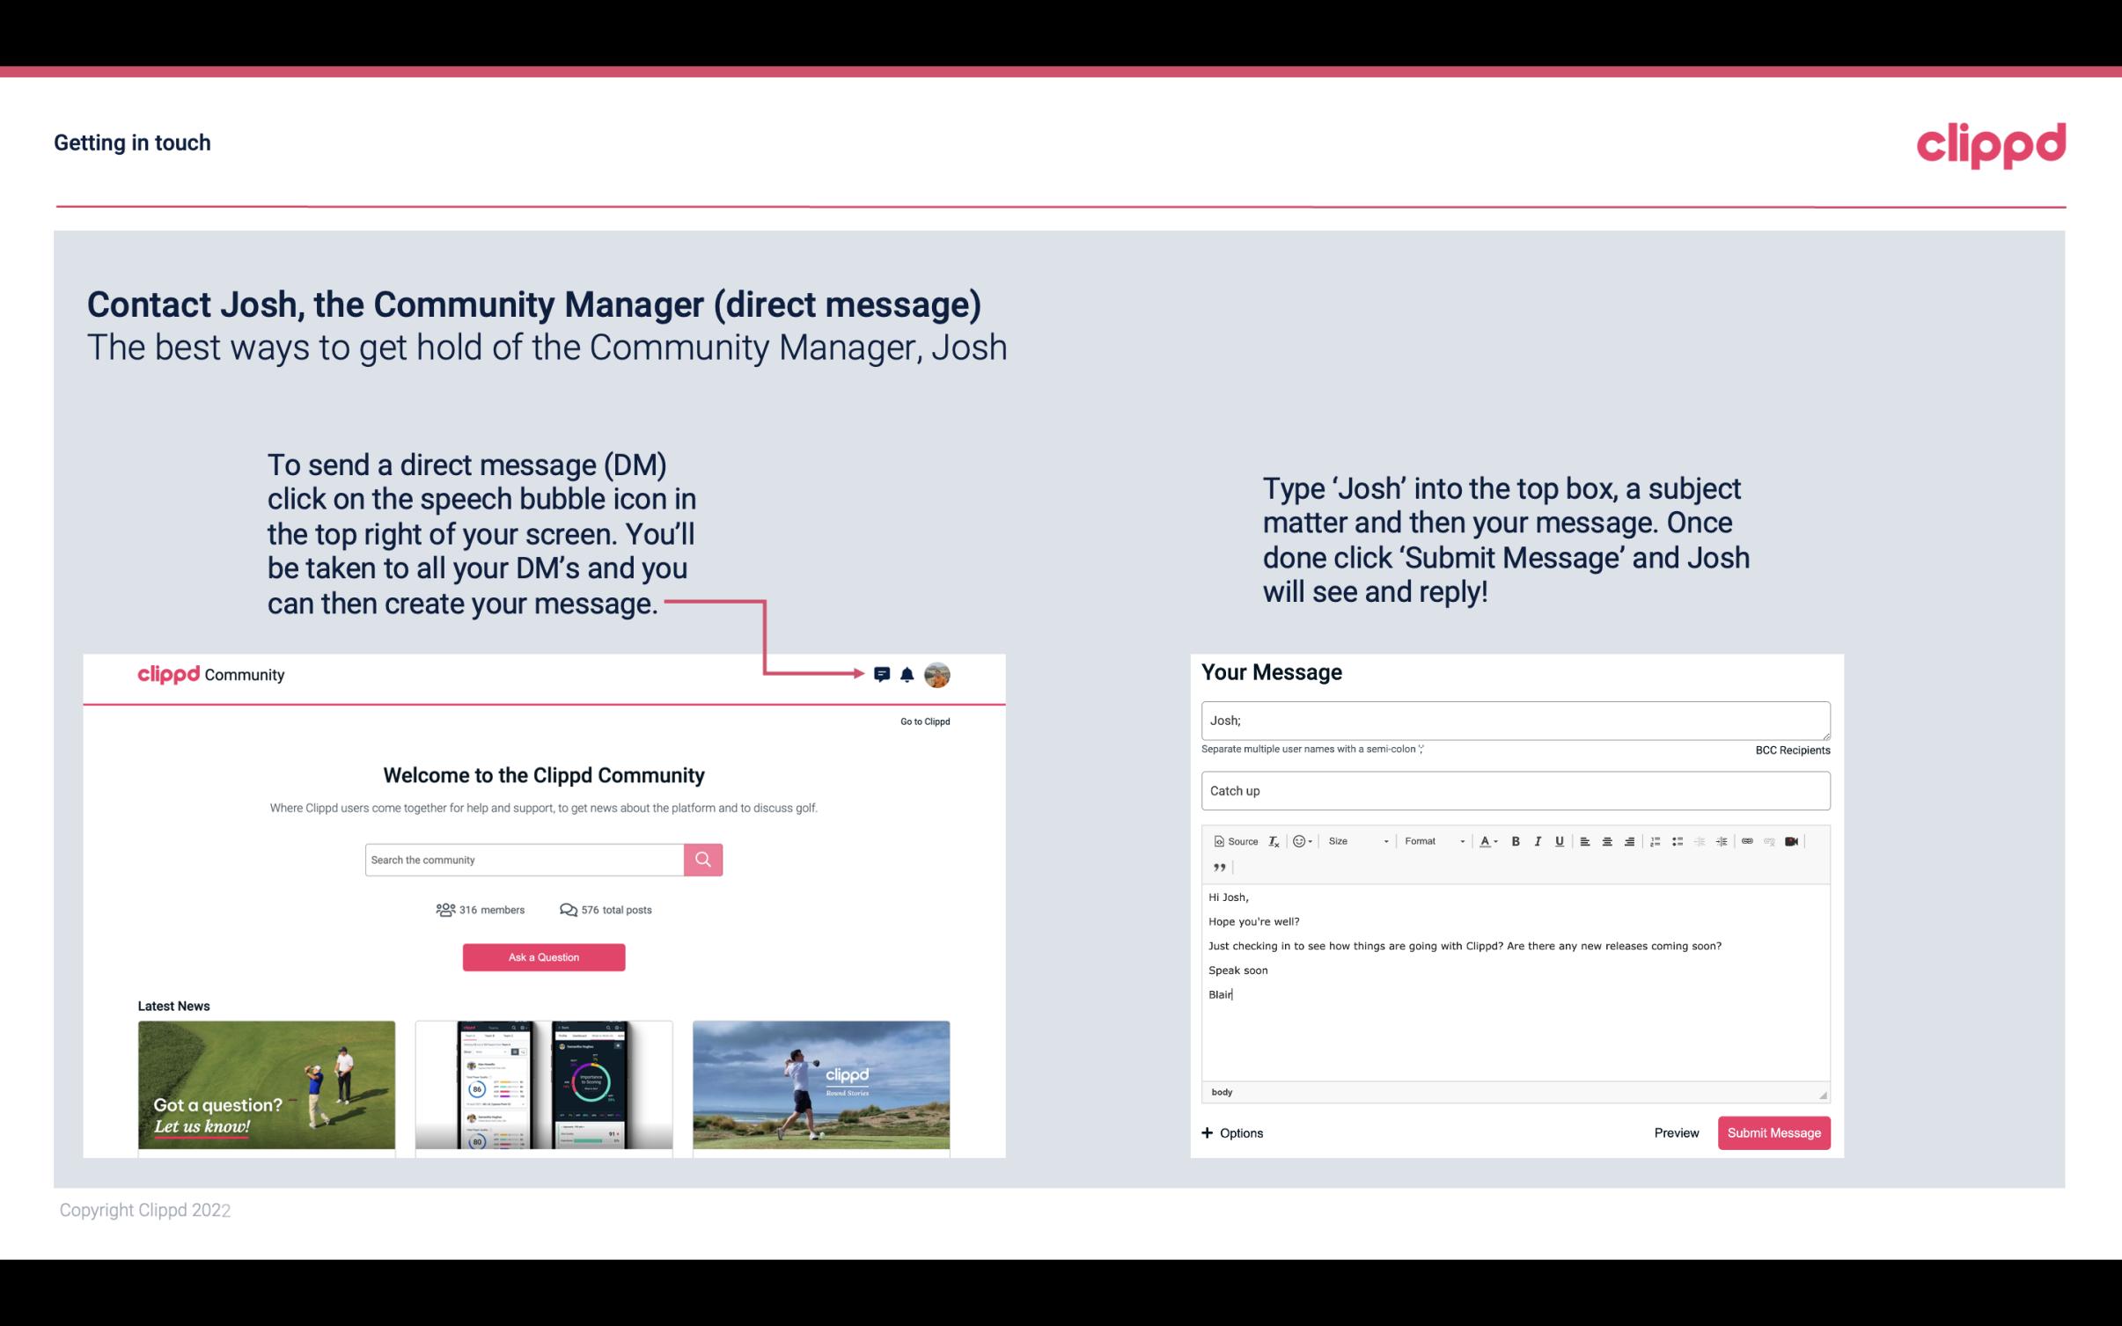Click Go to Clippd navigation link
The width and height of the screenshot is (2122, 1326).
922,721
